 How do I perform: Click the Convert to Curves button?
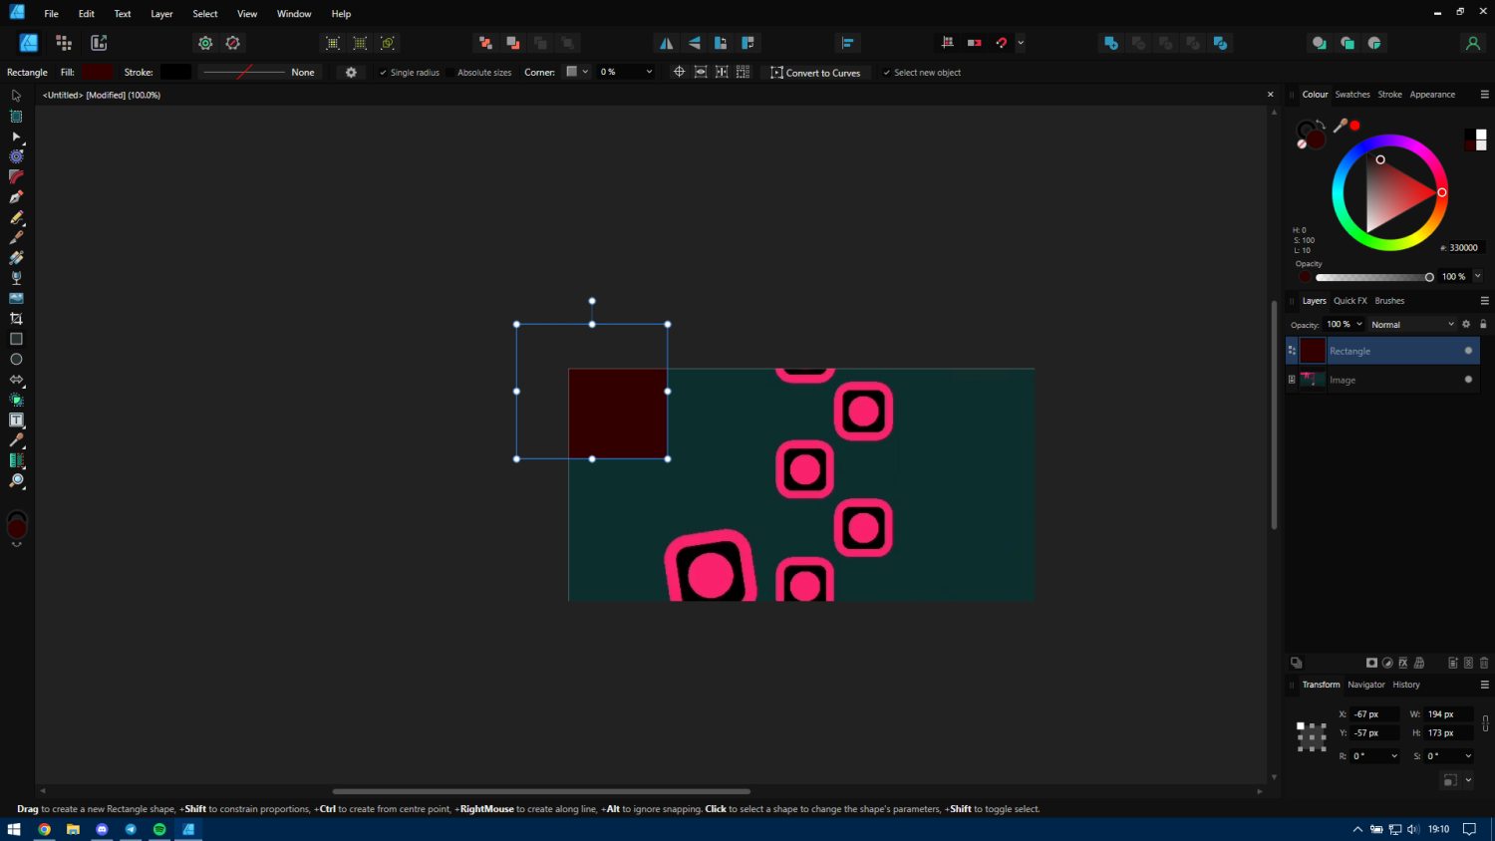(x=815, y=73)
